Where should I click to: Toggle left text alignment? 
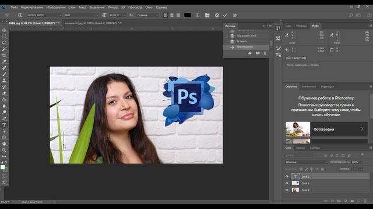[166, 15]
